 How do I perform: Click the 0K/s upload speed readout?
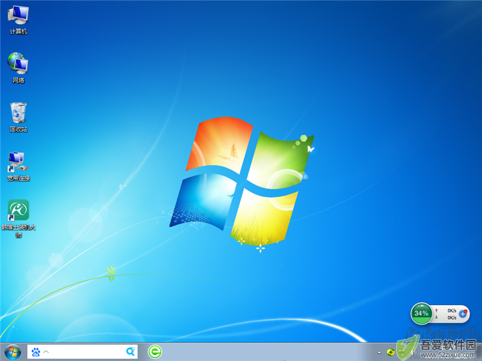(451, 310)
